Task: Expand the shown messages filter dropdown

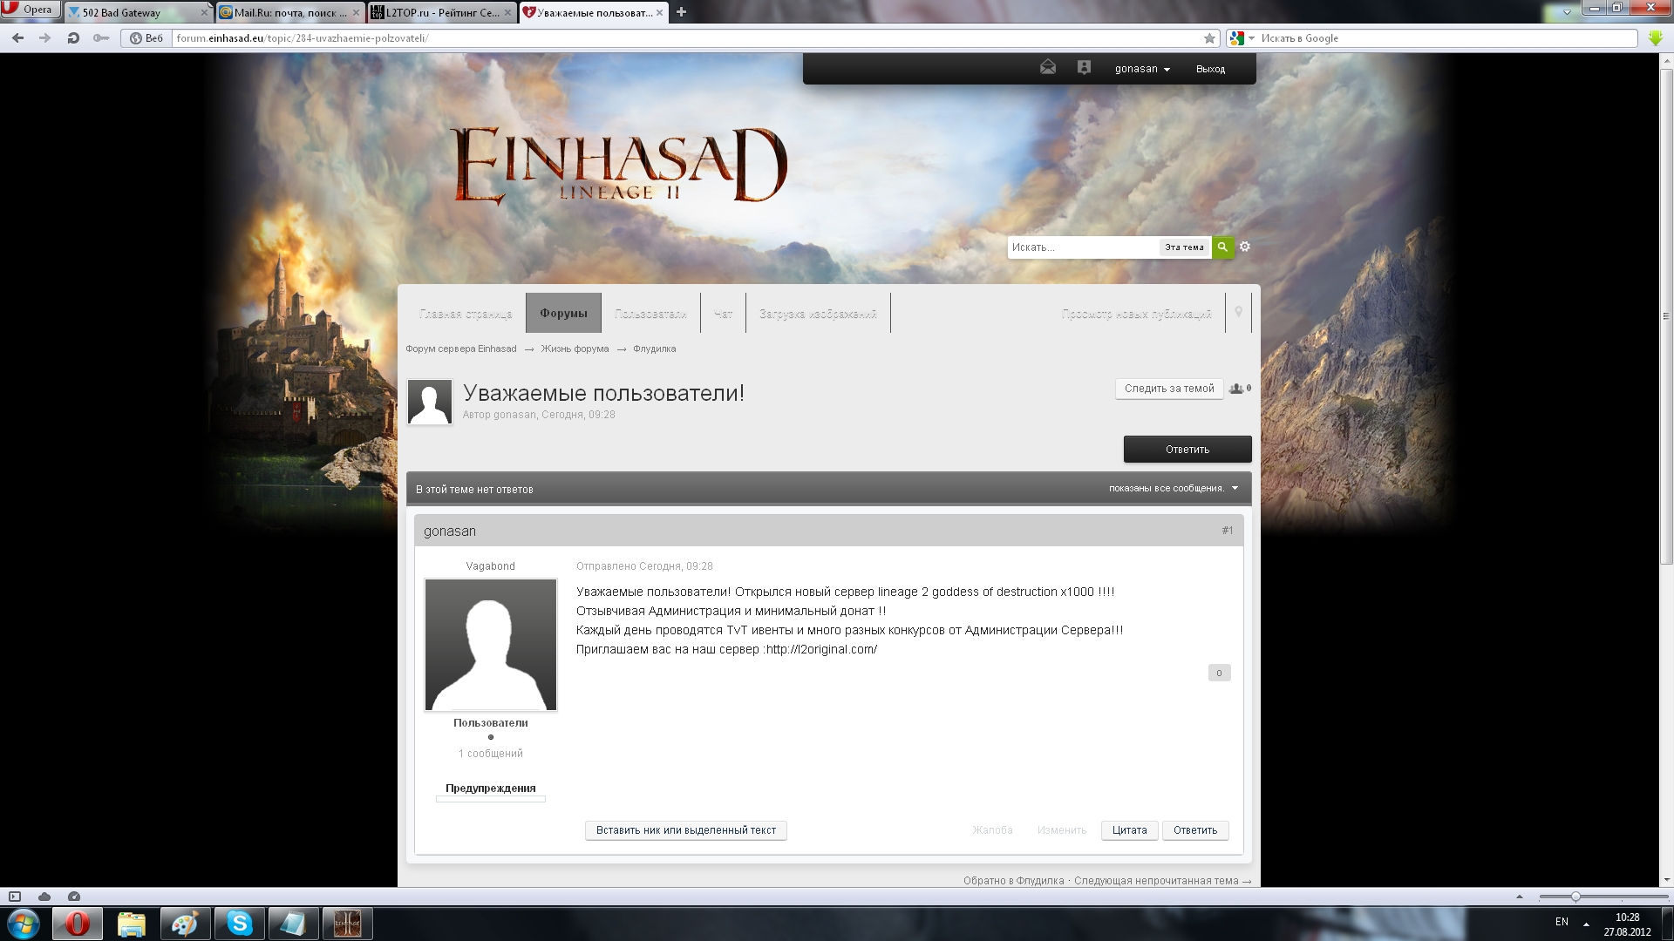Action: 1173,489
